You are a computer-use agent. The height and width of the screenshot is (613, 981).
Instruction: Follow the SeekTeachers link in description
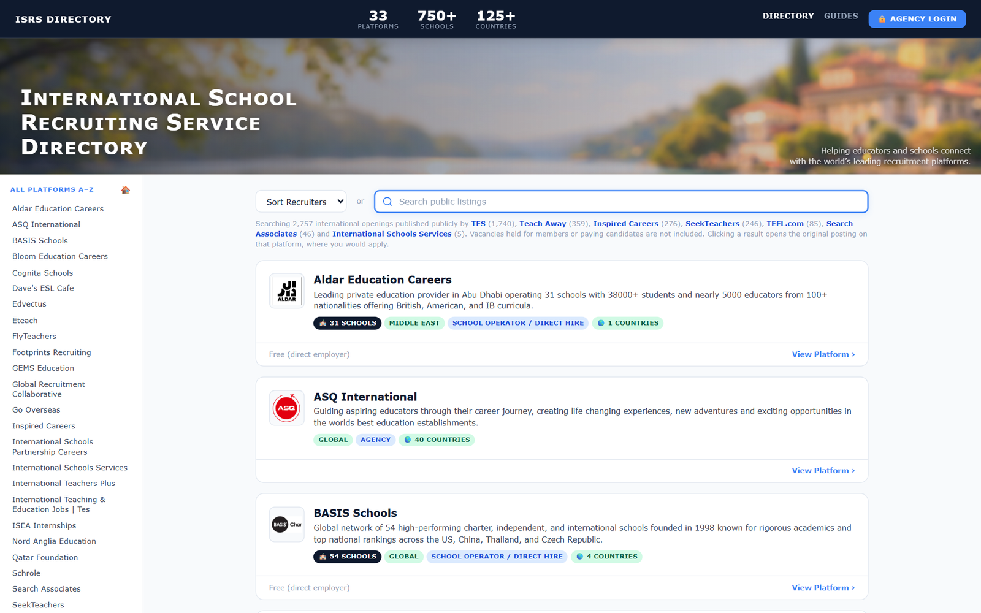712,224
